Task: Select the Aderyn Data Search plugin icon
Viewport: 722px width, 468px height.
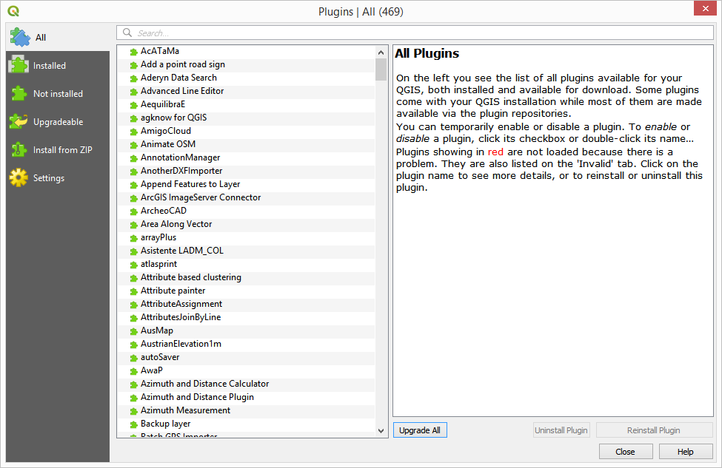Action: 133,78
